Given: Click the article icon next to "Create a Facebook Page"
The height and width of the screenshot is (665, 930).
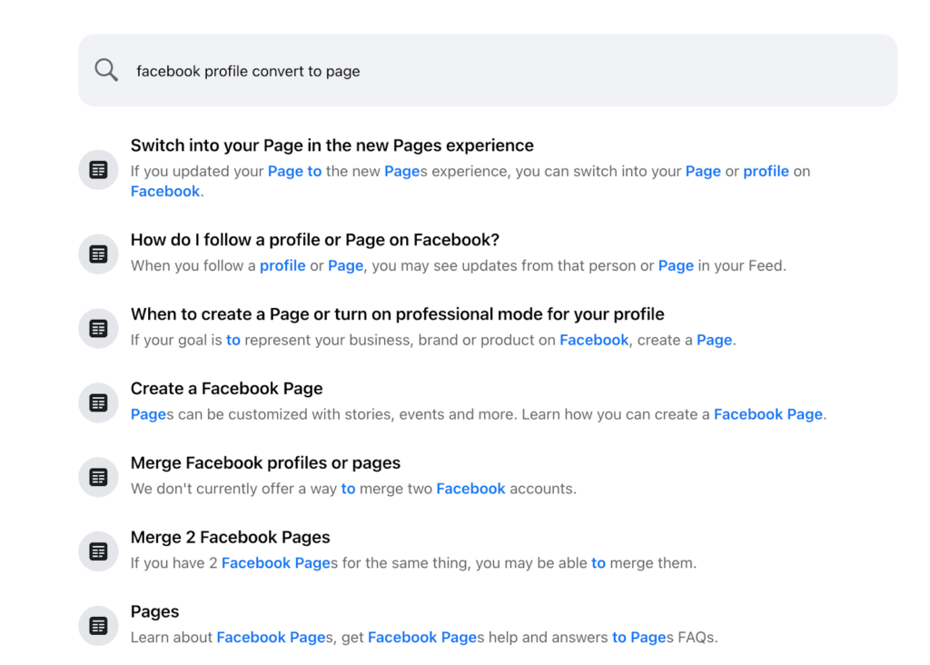Looking at the screenshot, I should (x=98, y=402).
